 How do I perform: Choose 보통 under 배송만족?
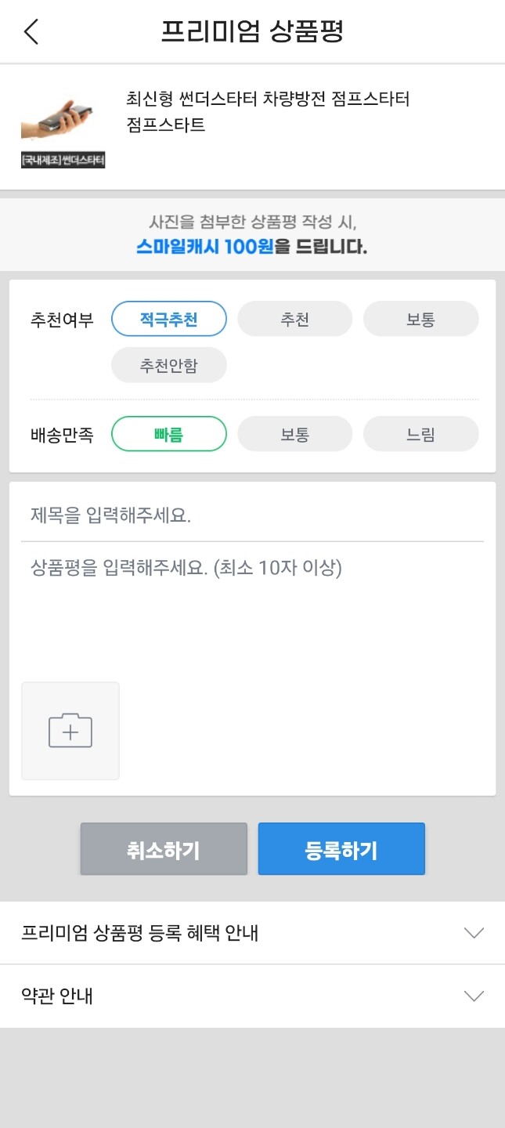click(x=294, y=433)
